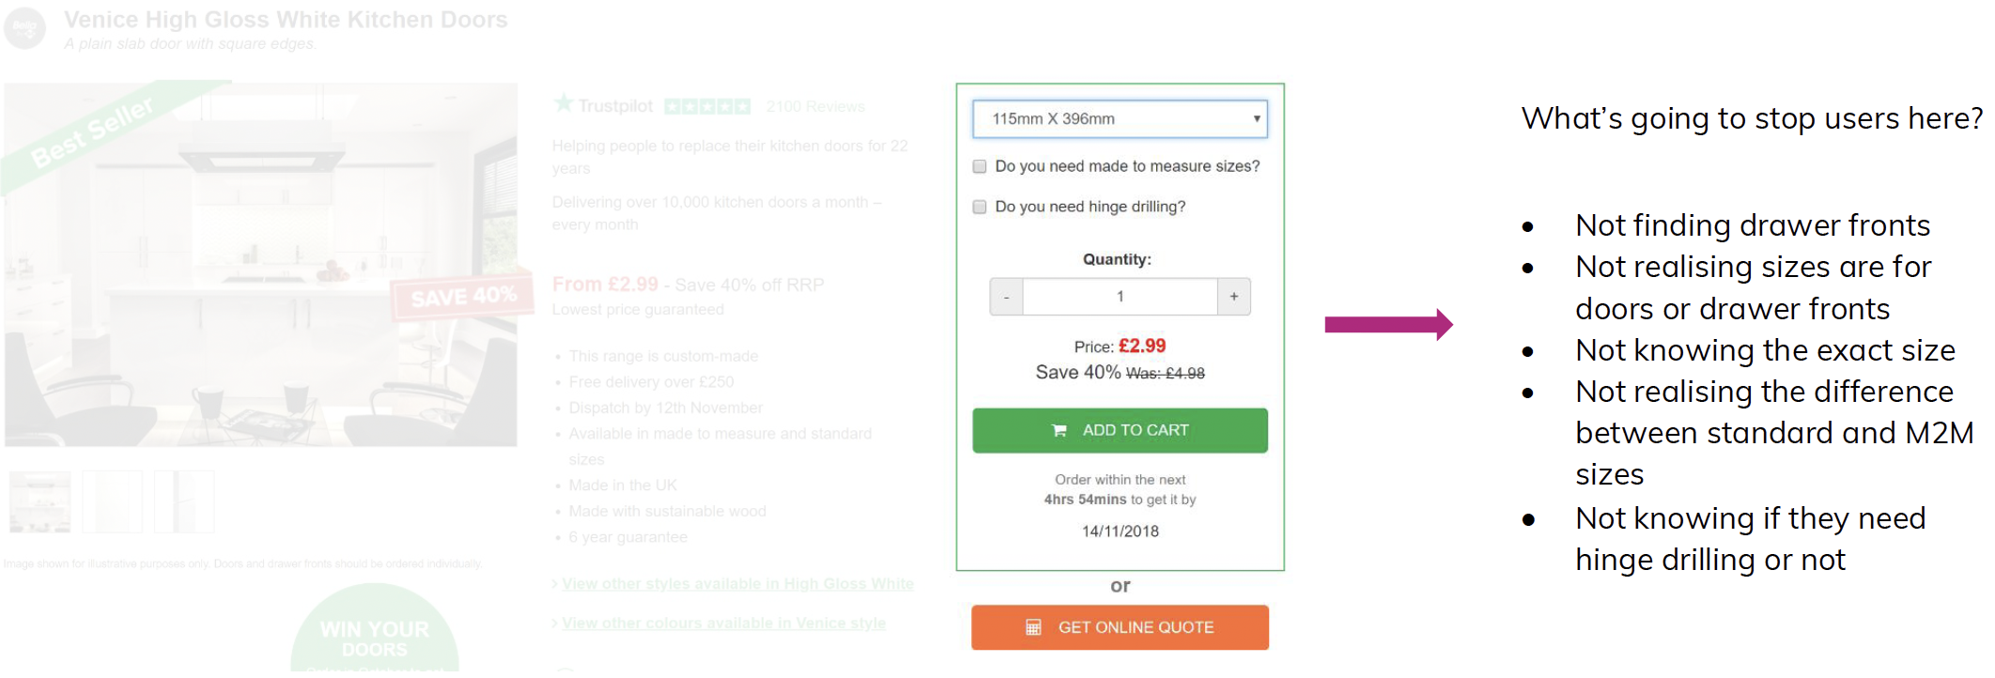Open the 115mm X 396mm size dropdown
Viewport: 1995px width, 678px height.
tap(1120, 119)
